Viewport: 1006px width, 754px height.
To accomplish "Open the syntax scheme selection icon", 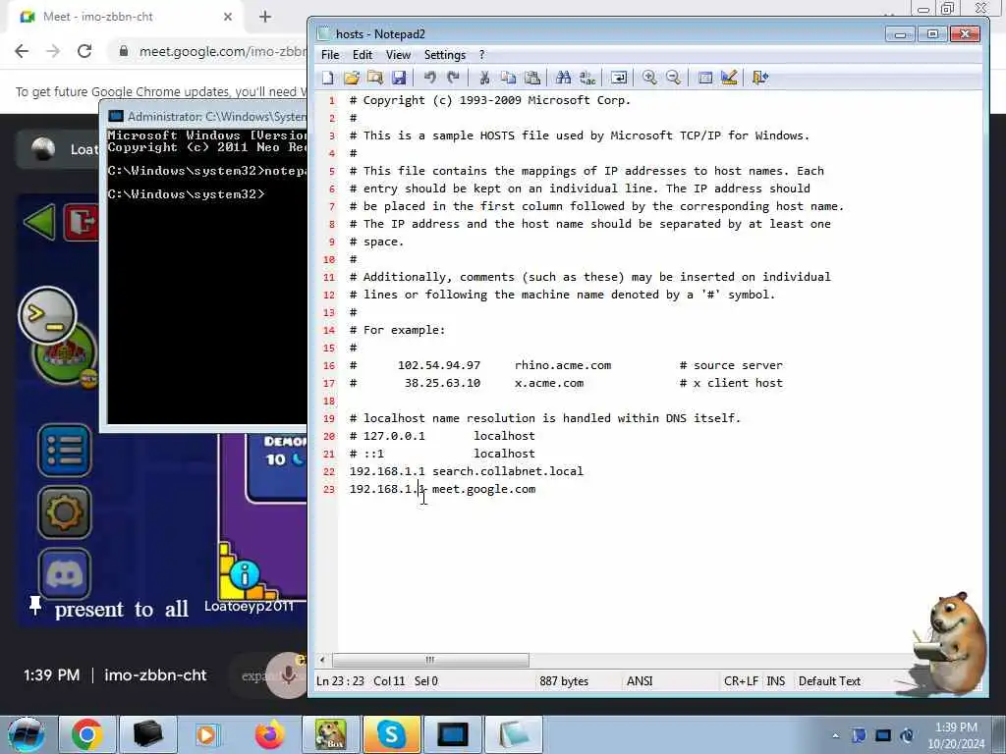I will pyautogui.click(x=704, y=78).
